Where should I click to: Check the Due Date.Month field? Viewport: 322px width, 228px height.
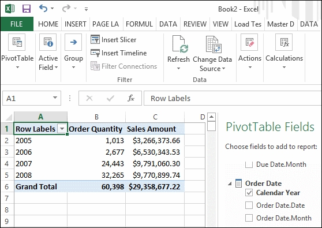tap(249, 165)
